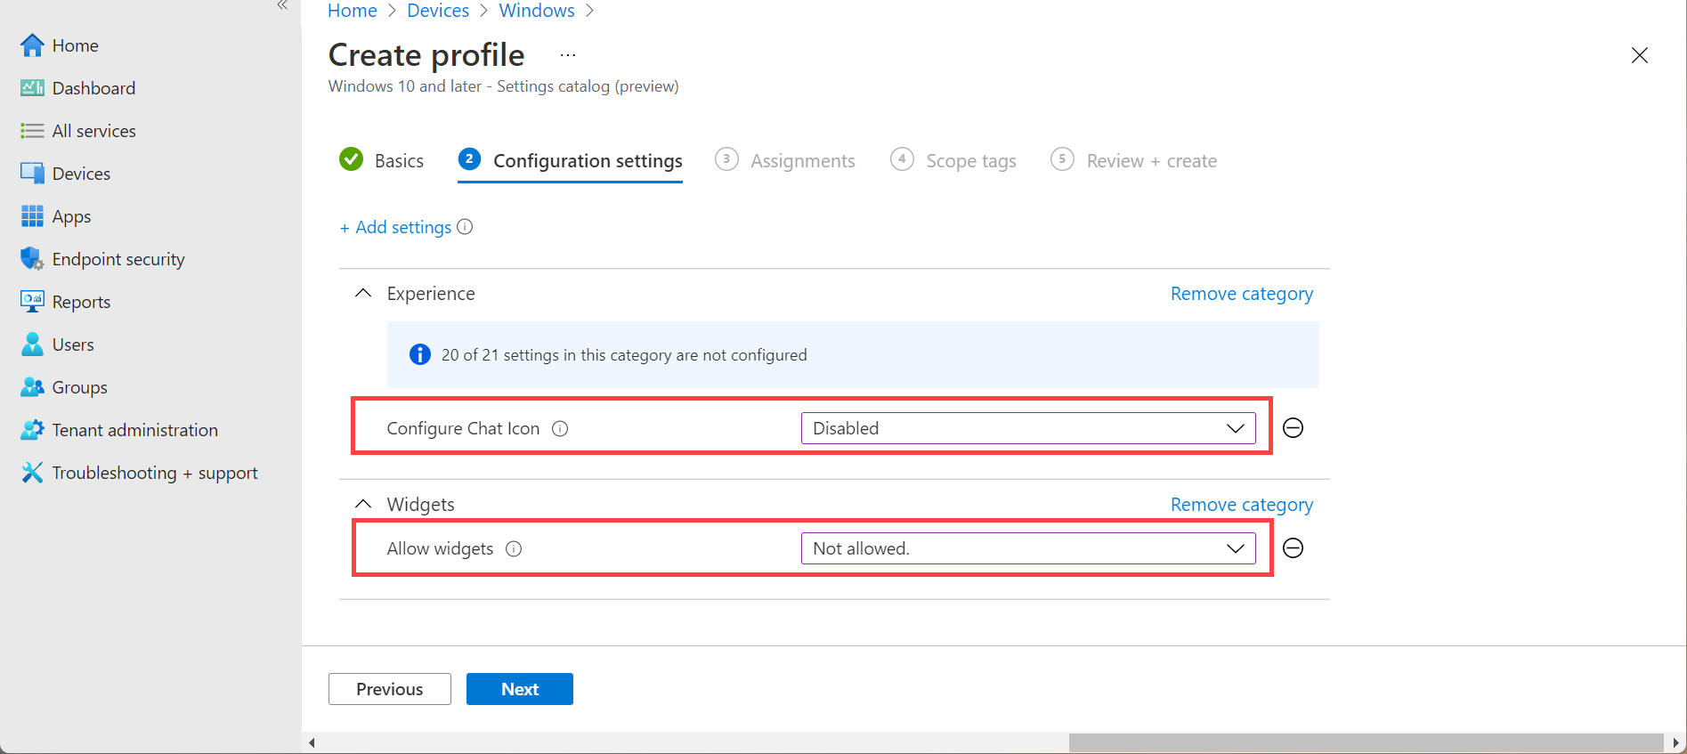
Task: Open All services in the sidebar
Action: pos(94,131)
